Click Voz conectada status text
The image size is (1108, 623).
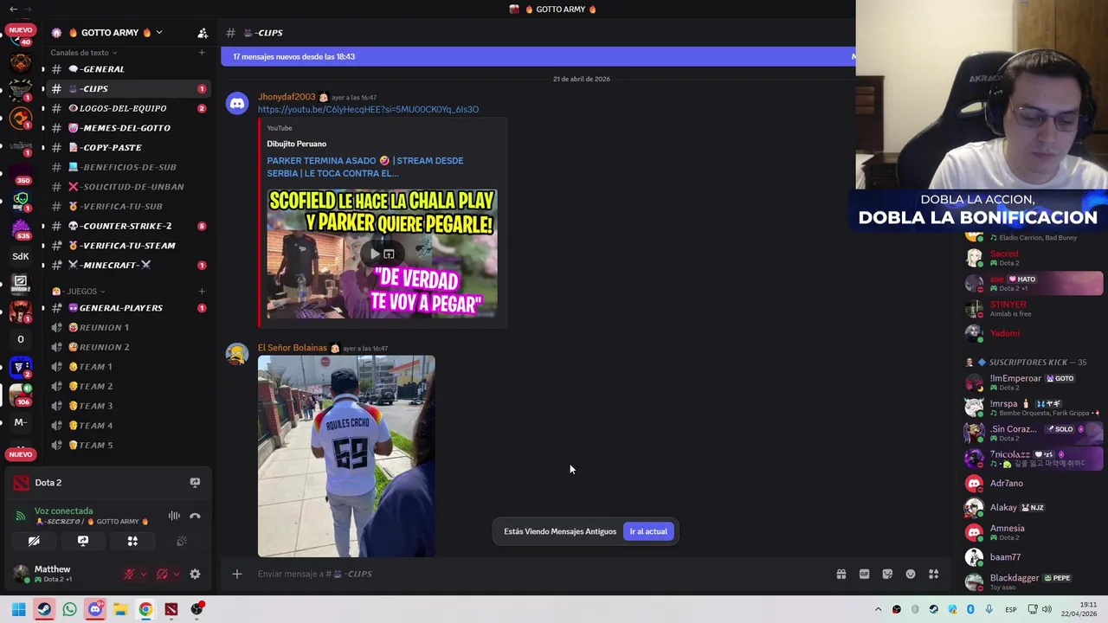coord(63,511)
